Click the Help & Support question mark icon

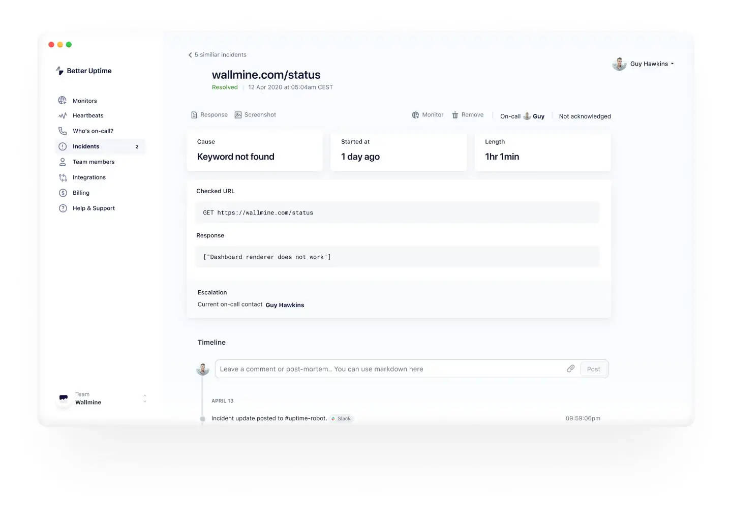pos(62,208)
